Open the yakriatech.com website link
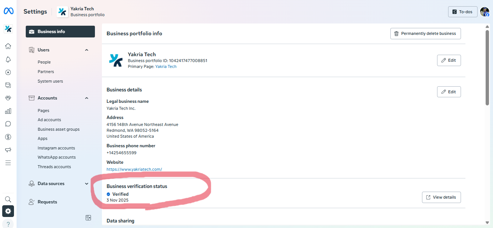Screen dimensions: 493x228 click(x=134, y=169)
